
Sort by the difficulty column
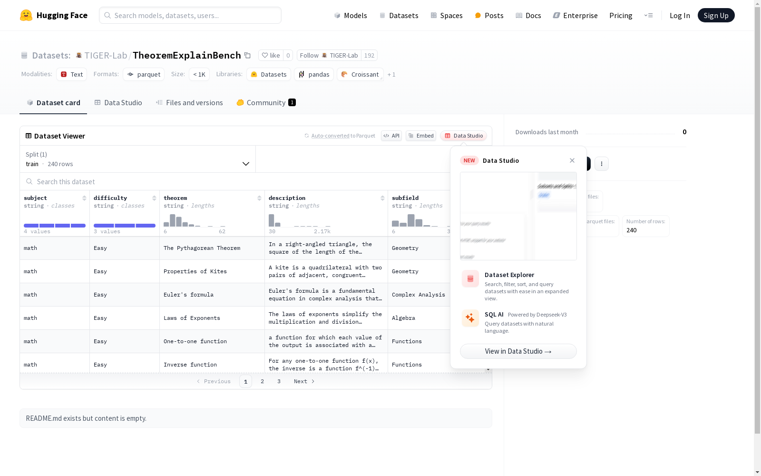(x=154, y=198)
